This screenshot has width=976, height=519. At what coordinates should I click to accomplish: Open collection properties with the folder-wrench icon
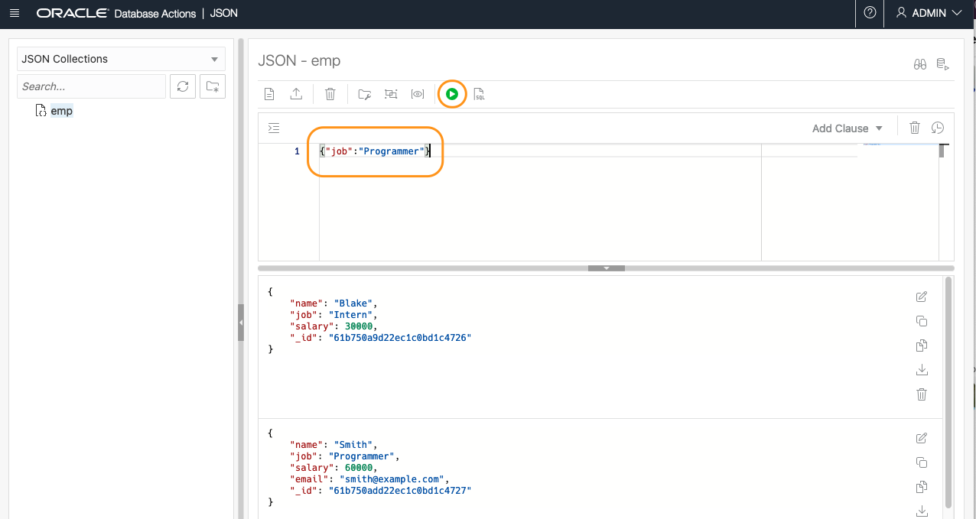[x=364, y=93]
